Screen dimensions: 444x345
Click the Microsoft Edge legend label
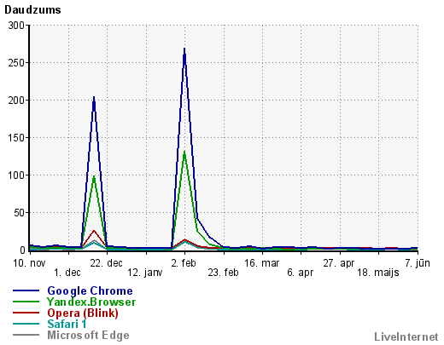pyautogui.click(x=88, y=335)
